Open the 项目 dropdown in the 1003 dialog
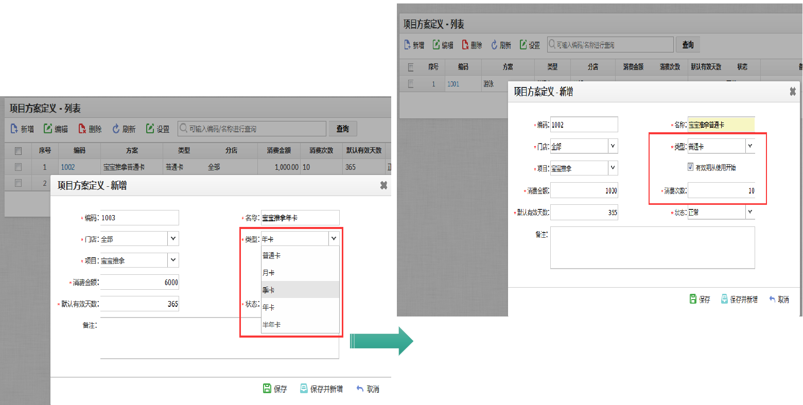 [x=173, y=260]
